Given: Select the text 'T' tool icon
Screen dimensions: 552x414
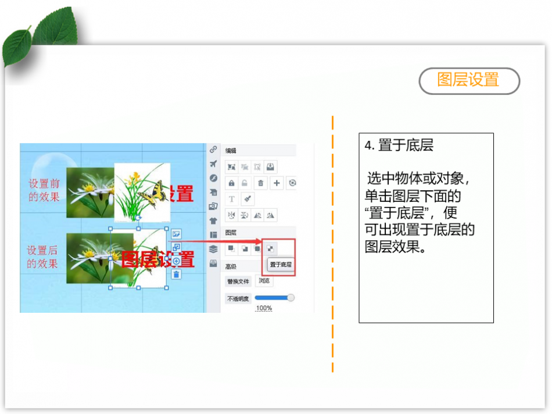Looking at the screenshot, I should coord(231,199).
